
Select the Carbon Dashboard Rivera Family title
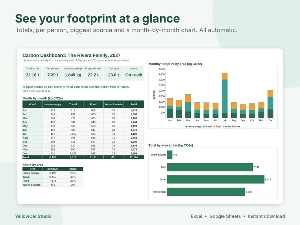click(71, 55)
